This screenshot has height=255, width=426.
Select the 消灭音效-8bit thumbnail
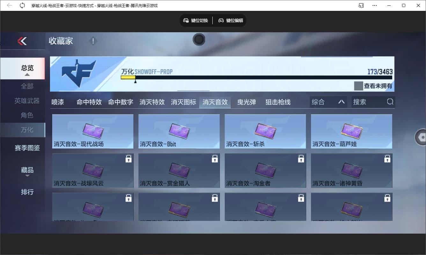pos(179,131)
